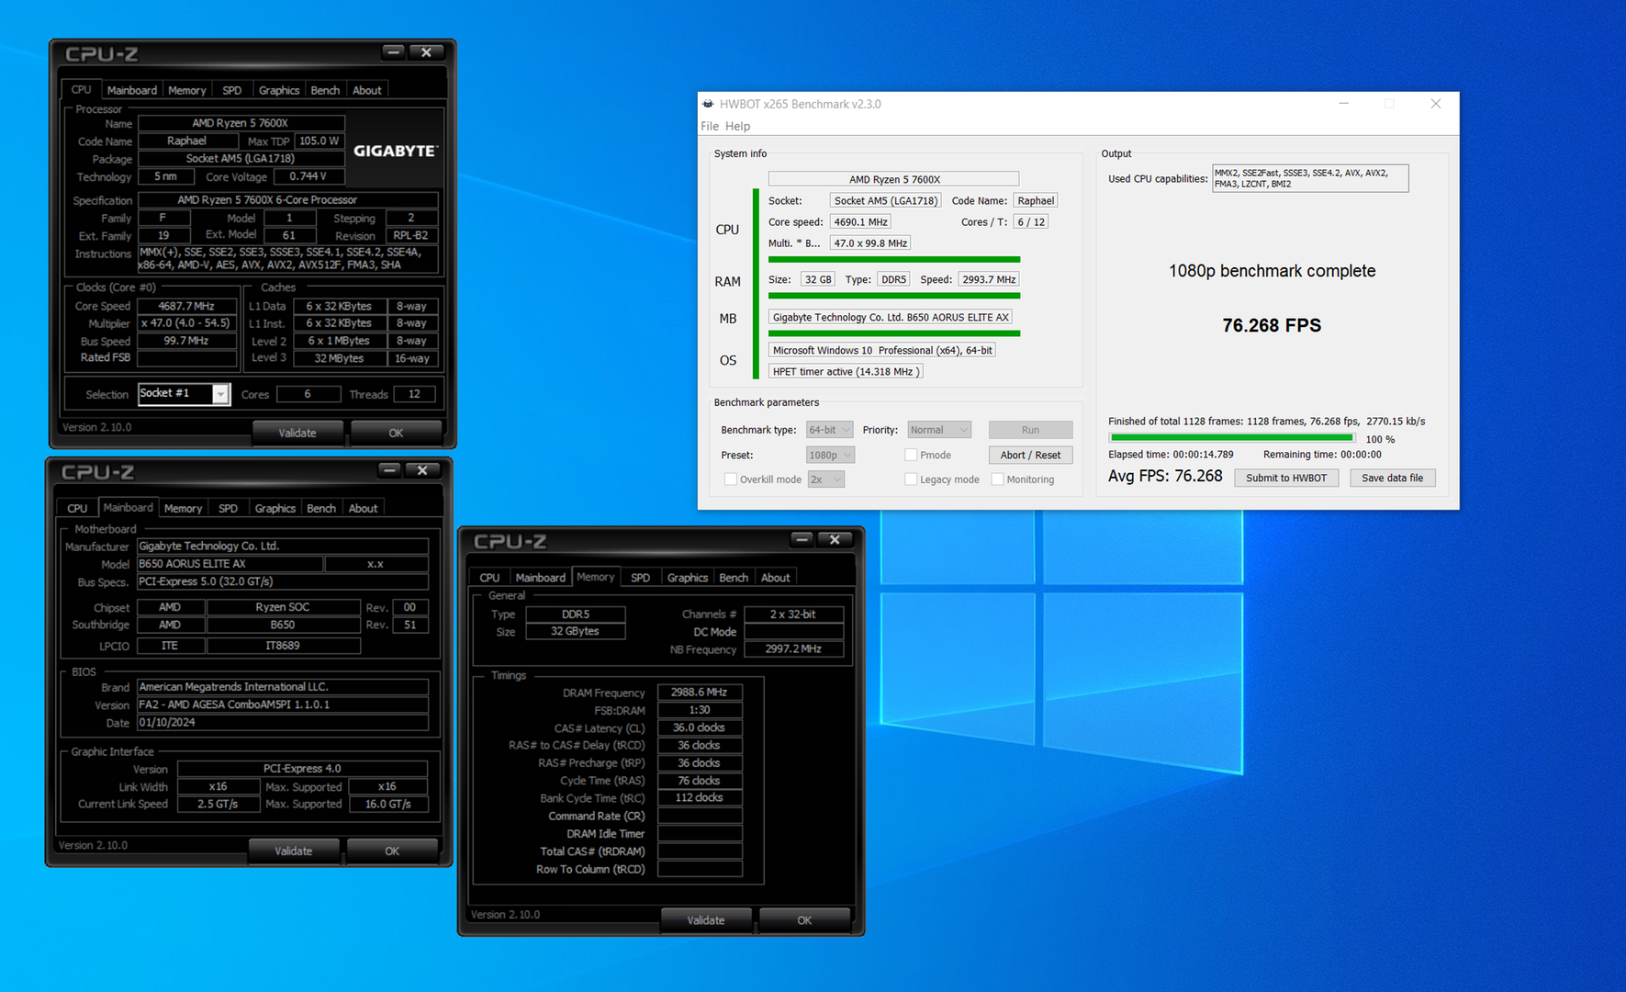Click the green bar under RAM info
1626x992 pixels.
tap(894, 296)
